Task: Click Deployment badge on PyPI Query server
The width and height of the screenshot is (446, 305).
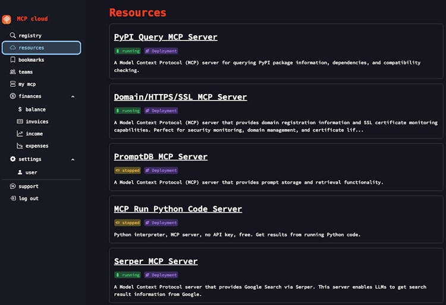Action: 161,51
